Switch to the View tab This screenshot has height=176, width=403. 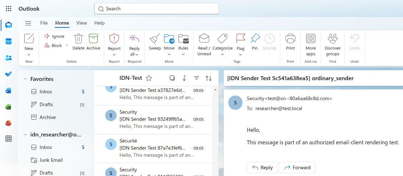(81, 23)
